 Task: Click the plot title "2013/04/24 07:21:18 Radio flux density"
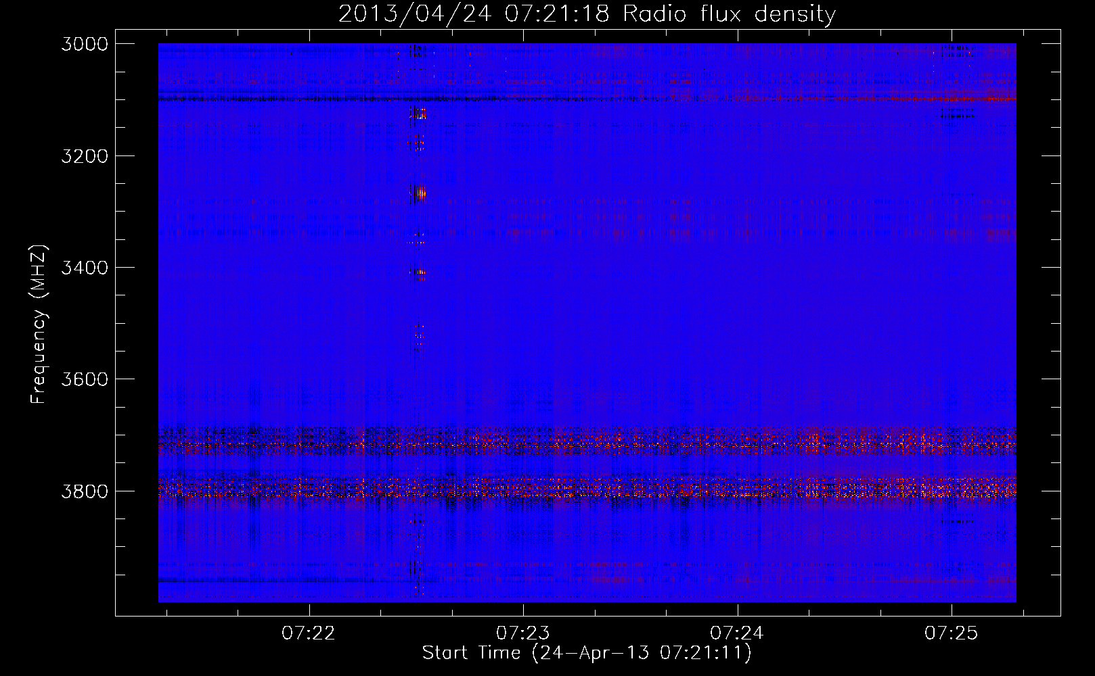(587, 14)
